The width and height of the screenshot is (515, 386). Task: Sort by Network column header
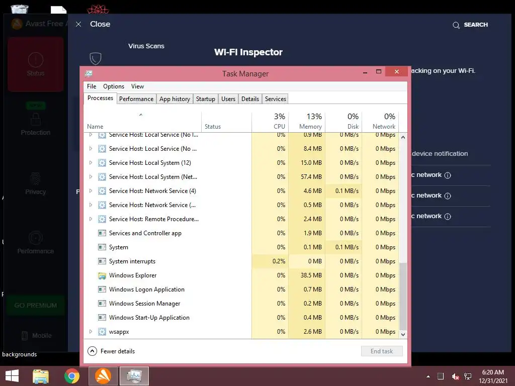point(380,122)
